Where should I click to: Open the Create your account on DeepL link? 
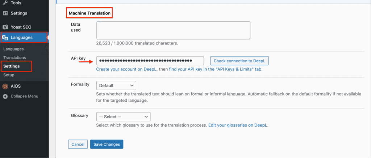(127, 70)
